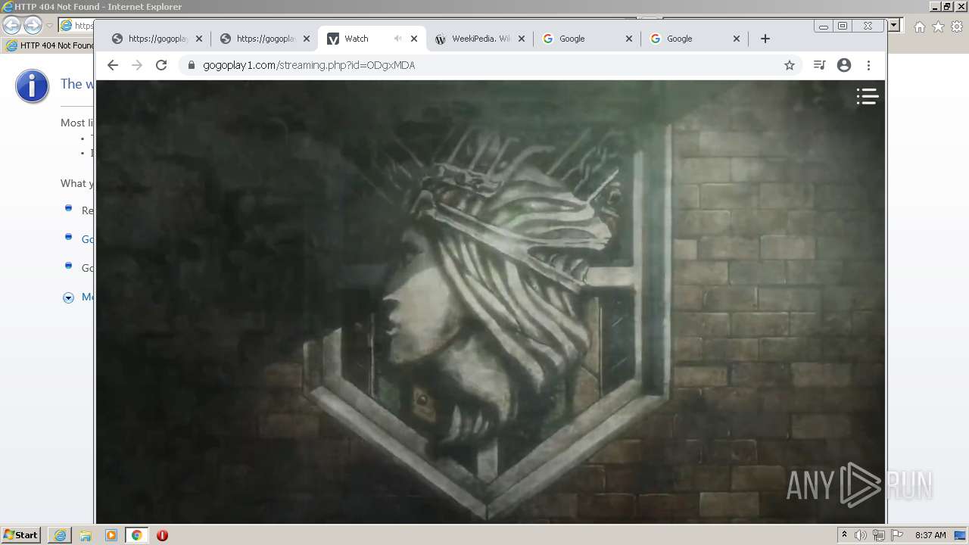Open the video player playlist menu icon
Image resolution: width=969 pixels, height=545 pixels.
click(x=868, y=96)
